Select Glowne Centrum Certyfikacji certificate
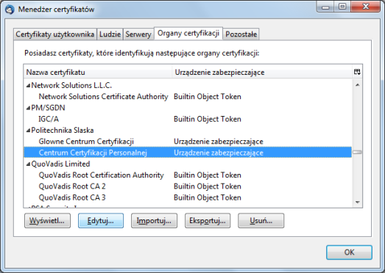Image resolution: width=385 pixels, height=273 pixels. point(188,142)
